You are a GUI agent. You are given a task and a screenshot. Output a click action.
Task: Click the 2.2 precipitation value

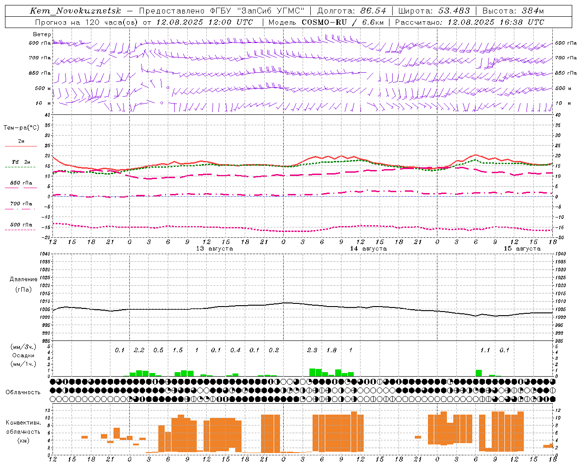click(x=139, y=350)
